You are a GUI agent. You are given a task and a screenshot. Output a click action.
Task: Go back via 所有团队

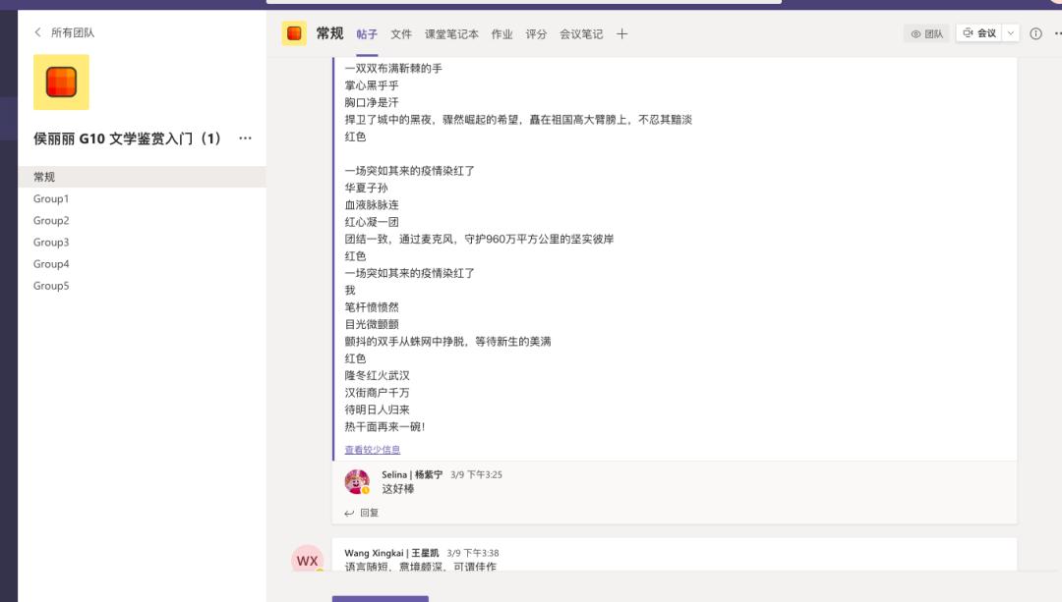56,31
